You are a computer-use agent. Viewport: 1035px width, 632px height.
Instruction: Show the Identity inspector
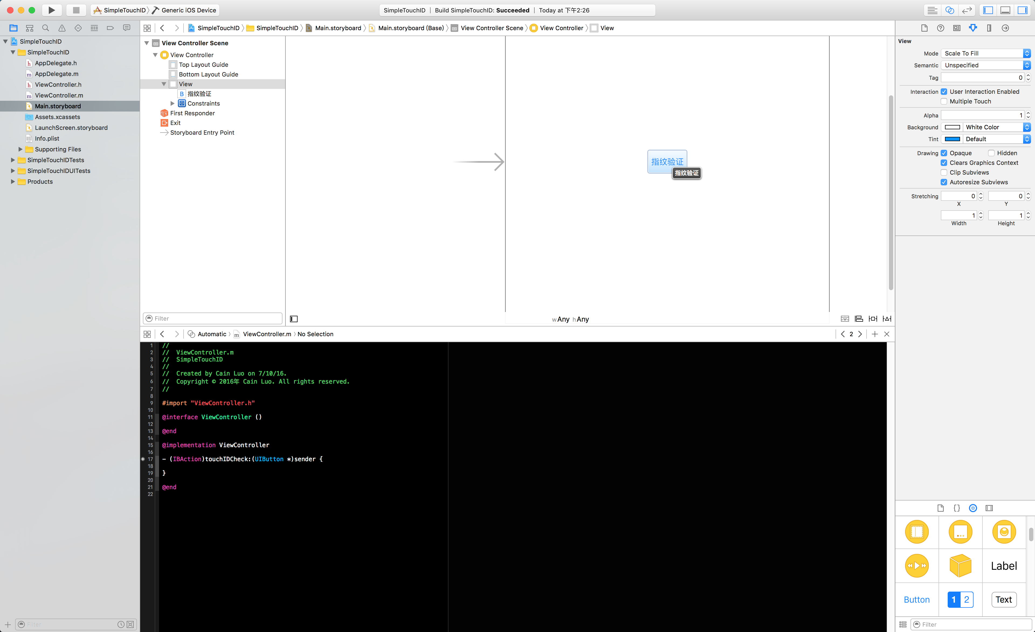[957, 28]
